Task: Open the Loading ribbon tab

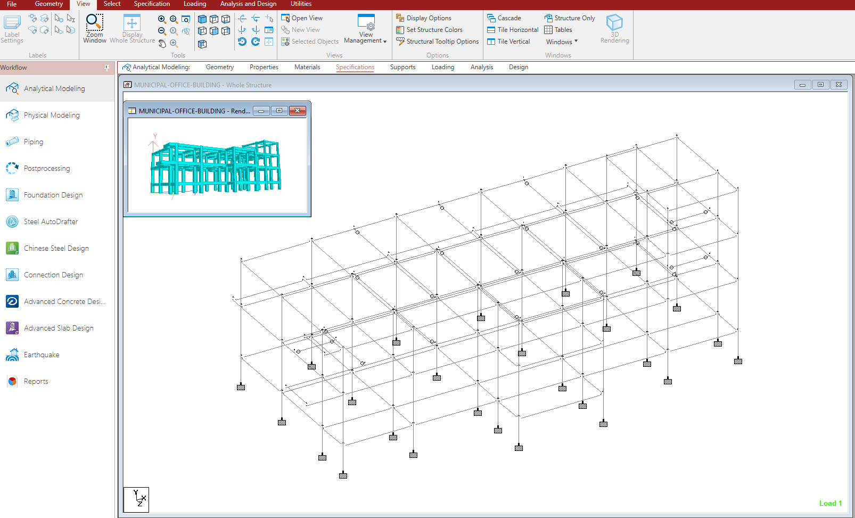Action: 195,4
